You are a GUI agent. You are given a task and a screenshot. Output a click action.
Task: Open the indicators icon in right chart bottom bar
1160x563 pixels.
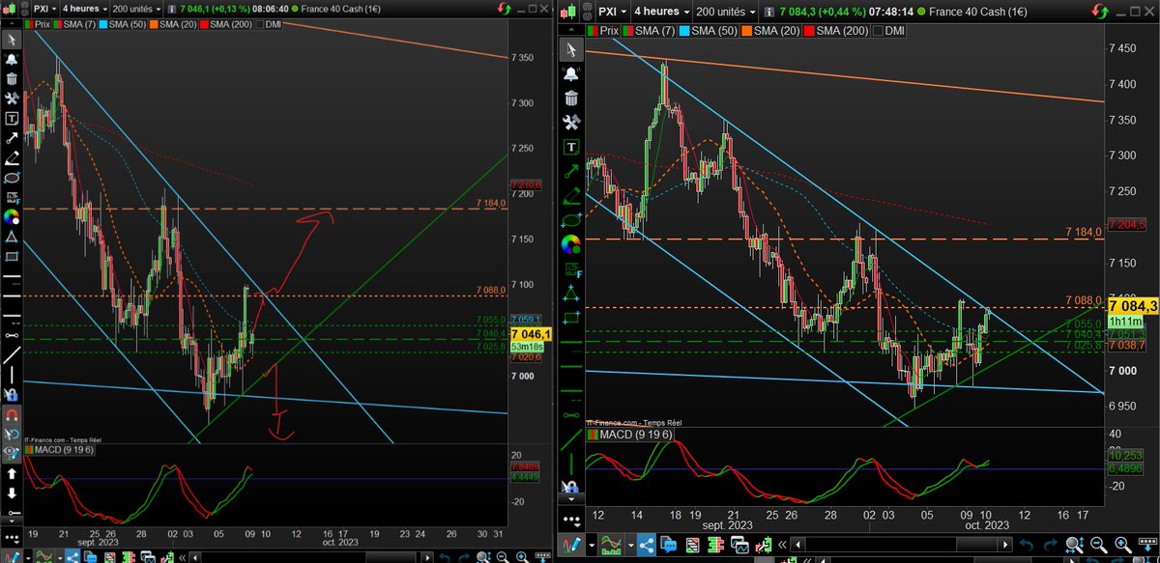(x=611, y=546)
